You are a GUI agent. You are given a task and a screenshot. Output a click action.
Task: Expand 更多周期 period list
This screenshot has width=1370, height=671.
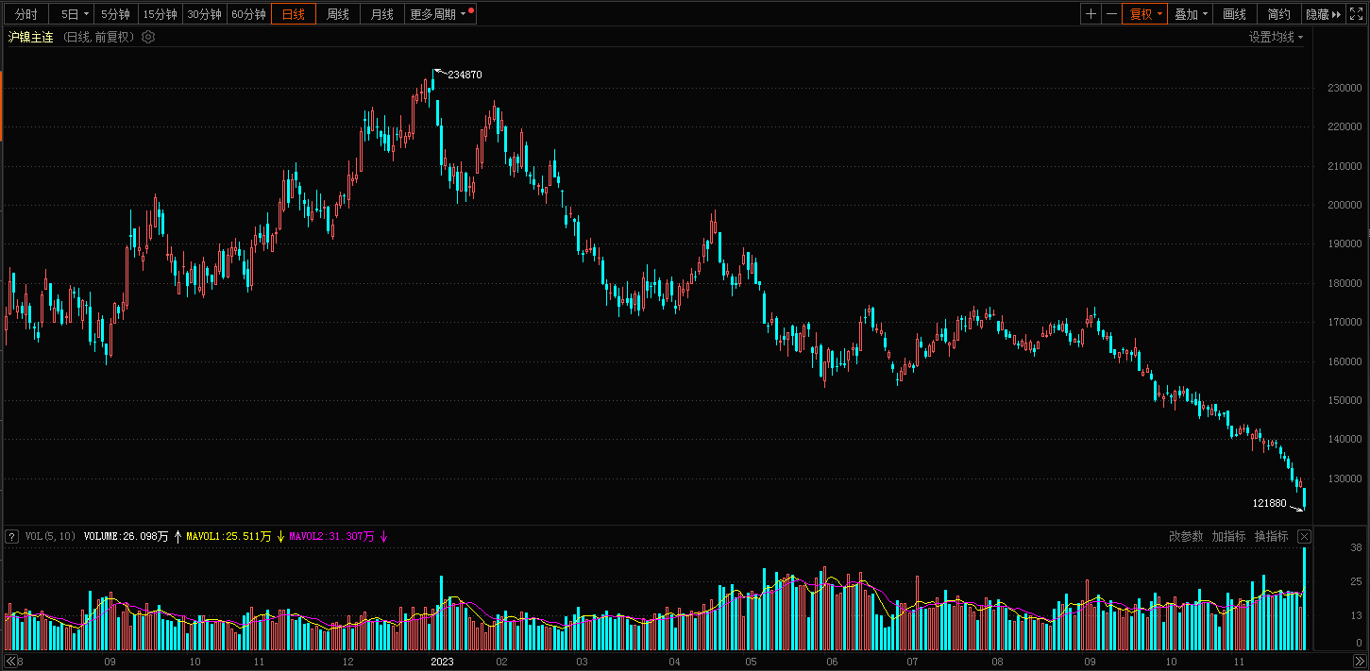pos(437,14)
